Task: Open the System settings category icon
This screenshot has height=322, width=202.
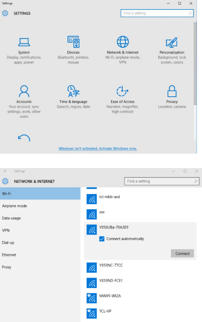Action: (x=24, y=42)
